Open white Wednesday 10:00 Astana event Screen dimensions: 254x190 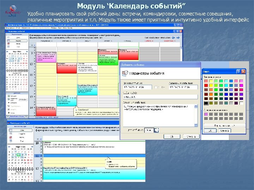(x=87, y=68)
